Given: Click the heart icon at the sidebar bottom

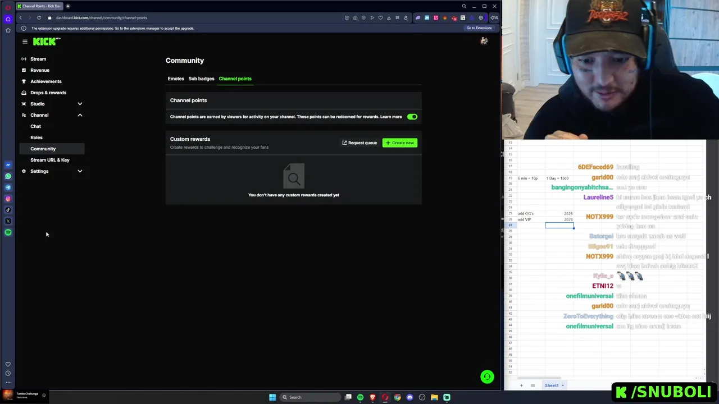Looking at the screenshot, I should [x=8, y=364].
